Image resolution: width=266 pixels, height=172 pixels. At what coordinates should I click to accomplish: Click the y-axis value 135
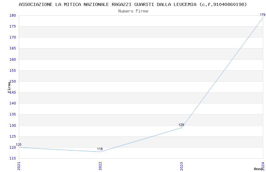pyautogui.click(x=13, y=114)
